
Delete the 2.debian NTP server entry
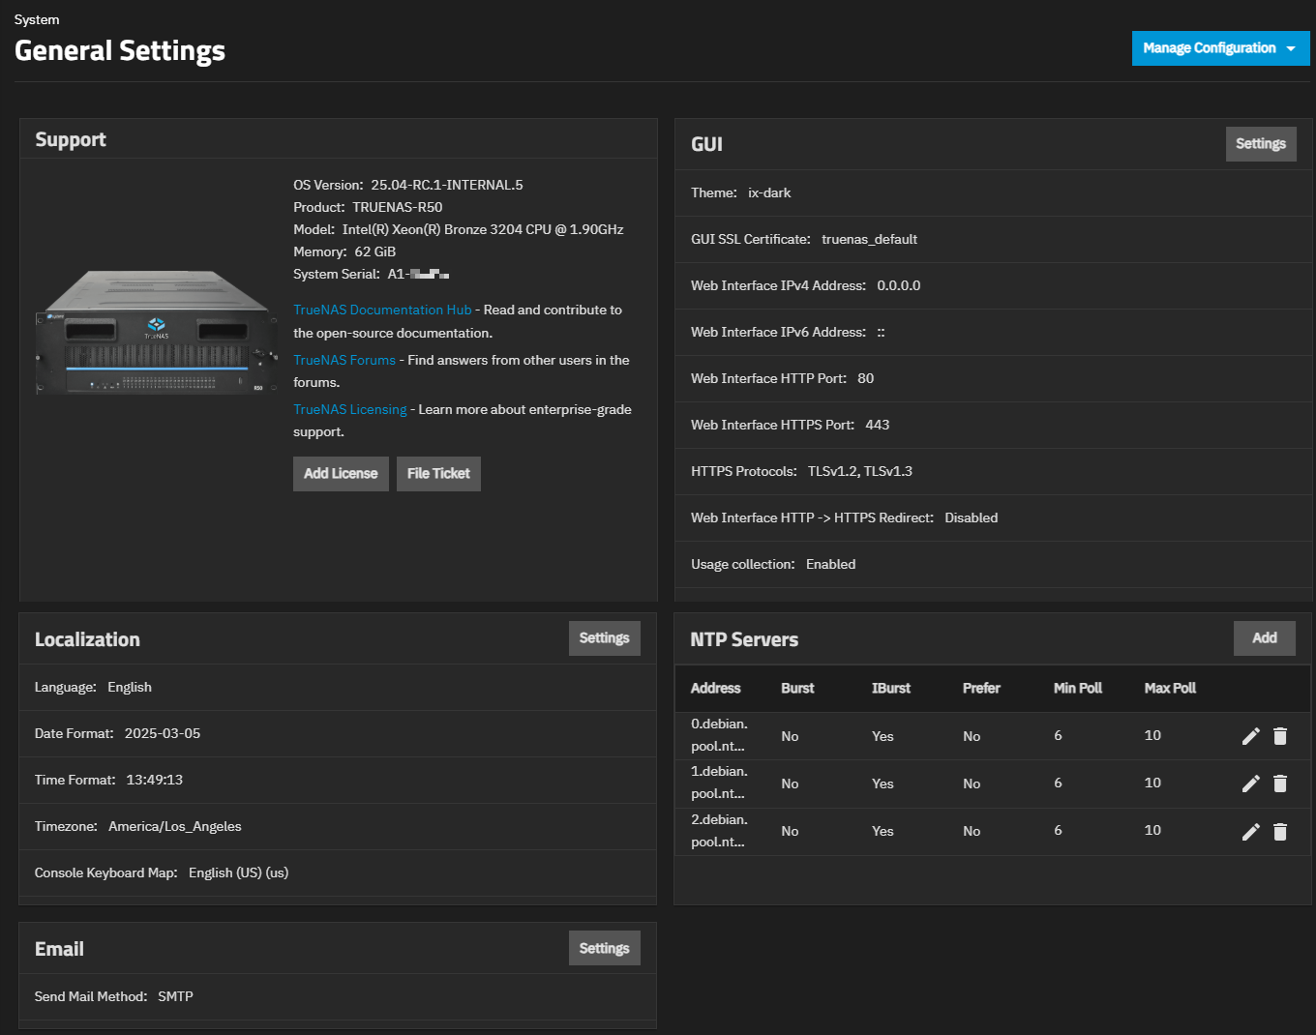(1280, 831)
